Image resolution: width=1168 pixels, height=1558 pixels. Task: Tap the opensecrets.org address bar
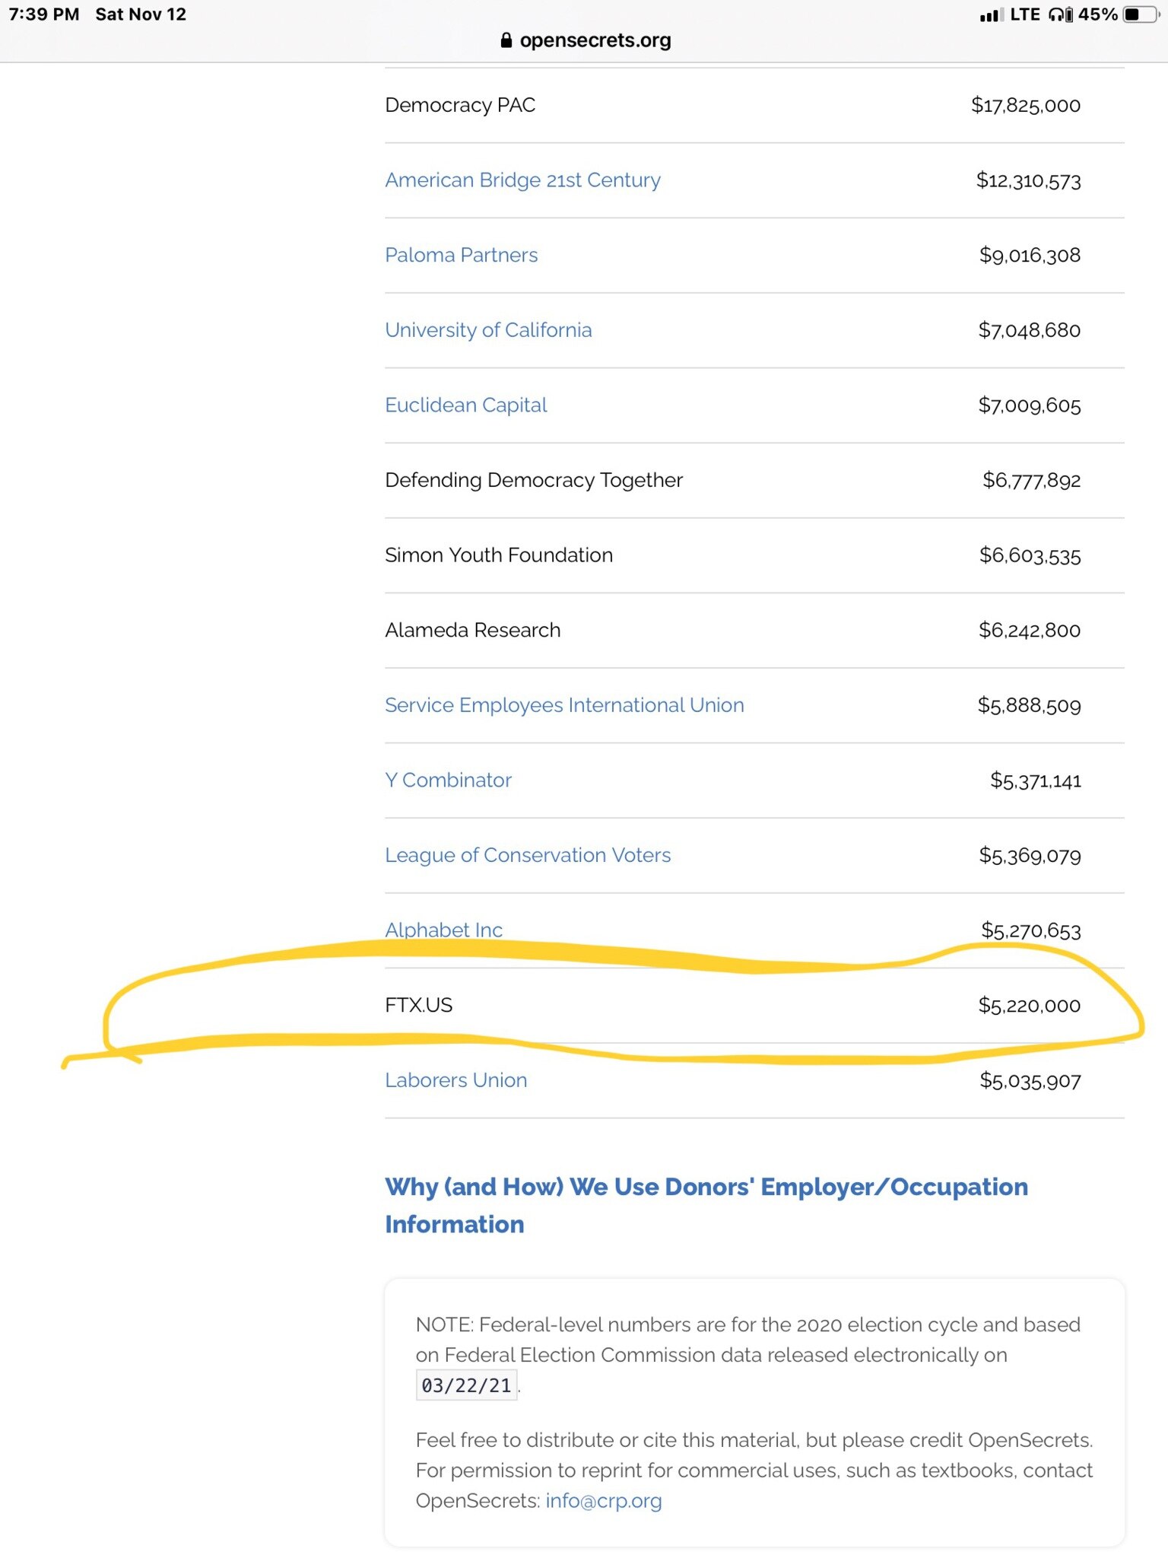coord(595,40)
